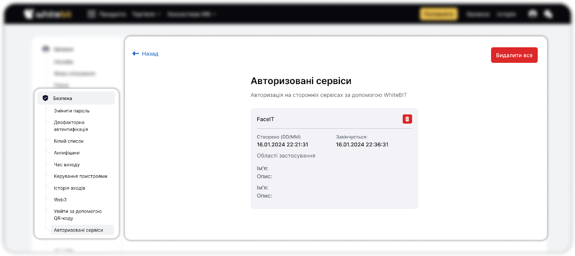Open Увійти за допомогою QR-коду
The width and height of the screenshot is (575, 256).
(x=78, y=215)
